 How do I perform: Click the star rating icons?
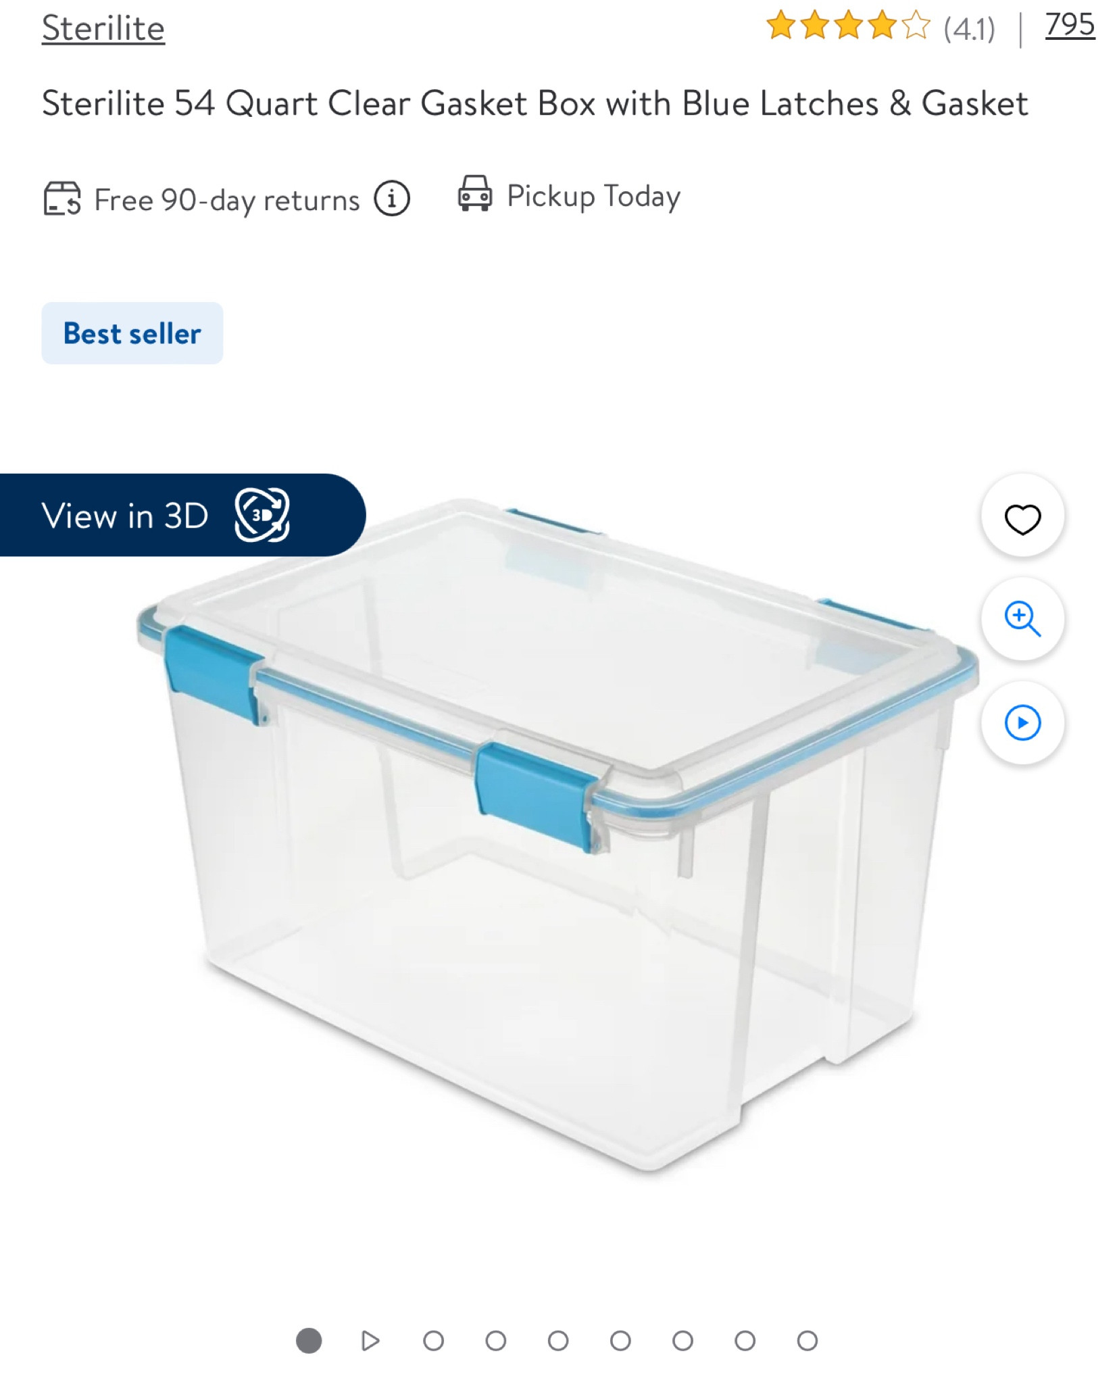click(848, 26)
